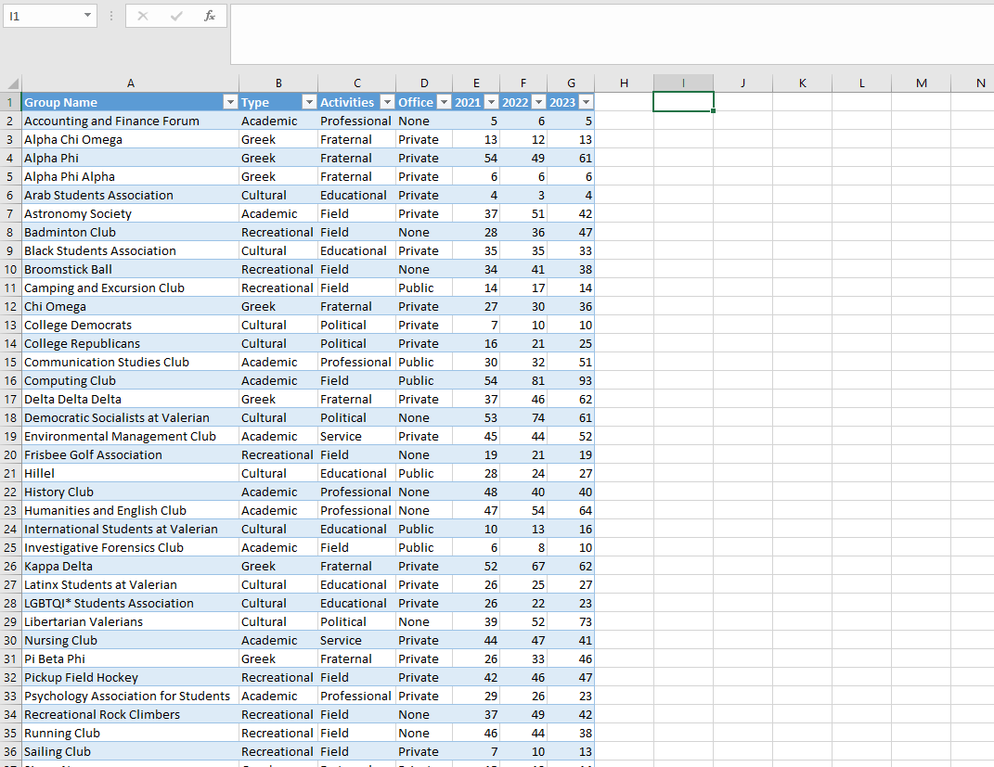Click the ellipsis separator next to the Name Box

point(110,16)
